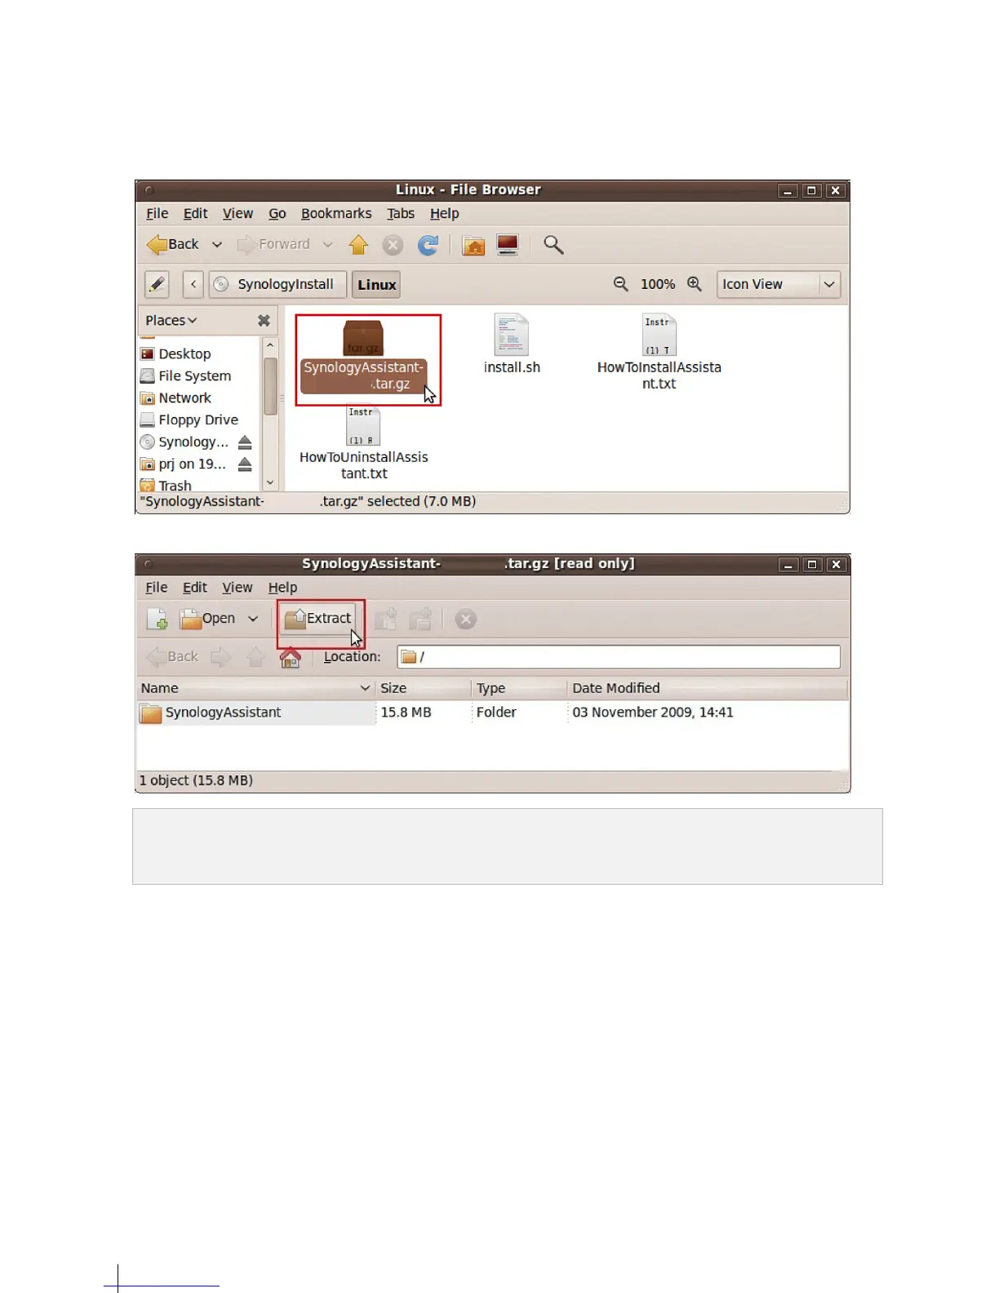Expand the Forward history dropdown arrow
Screen dimensions: 999x1293
[x=327, y=244]
